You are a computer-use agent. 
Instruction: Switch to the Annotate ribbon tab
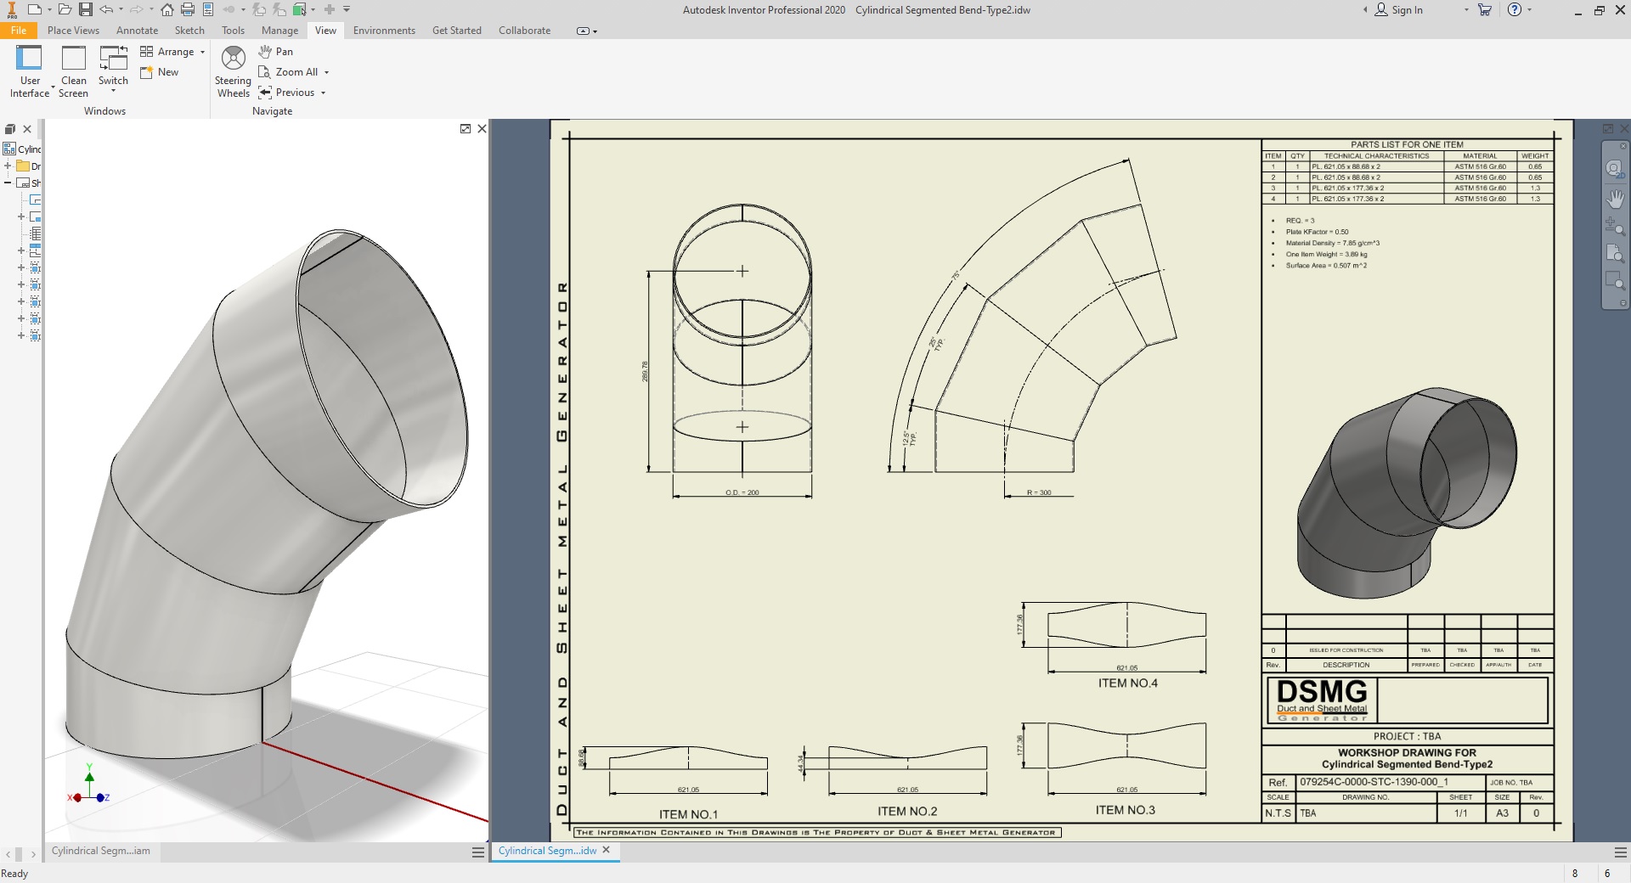pyautogui.click(x=137, y=31)
